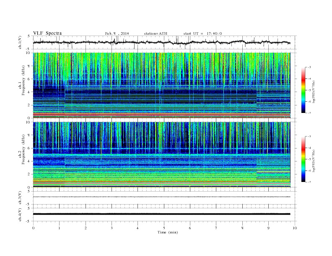Click the ch.1 colorbar "log(PSD)(V²/Hz)" label

[314, 92]
